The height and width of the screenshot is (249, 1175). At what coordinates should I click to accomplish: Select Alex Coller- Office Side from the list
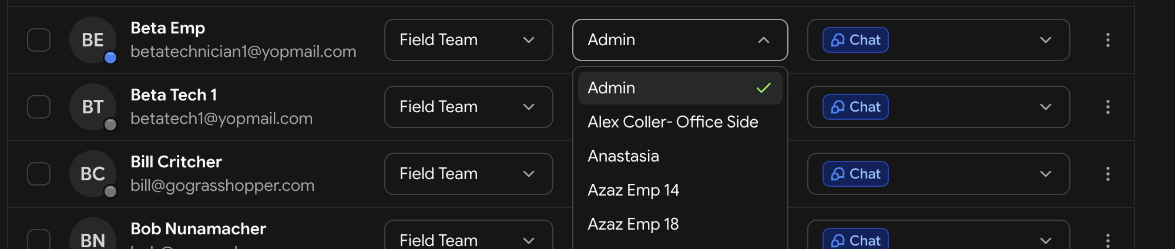(680, 122)
